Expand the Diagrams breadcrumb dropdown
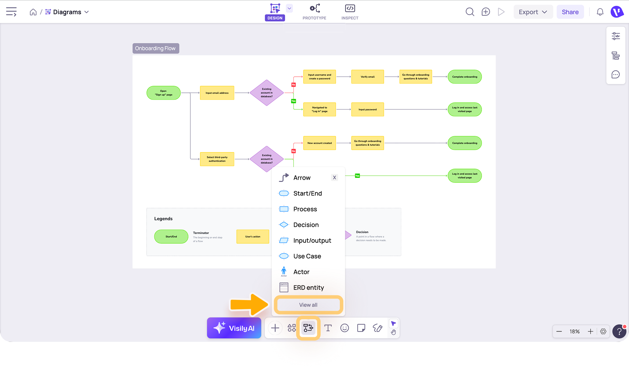Image resolution: width=629 pixels, height=375 pixels. pos(86,12)
